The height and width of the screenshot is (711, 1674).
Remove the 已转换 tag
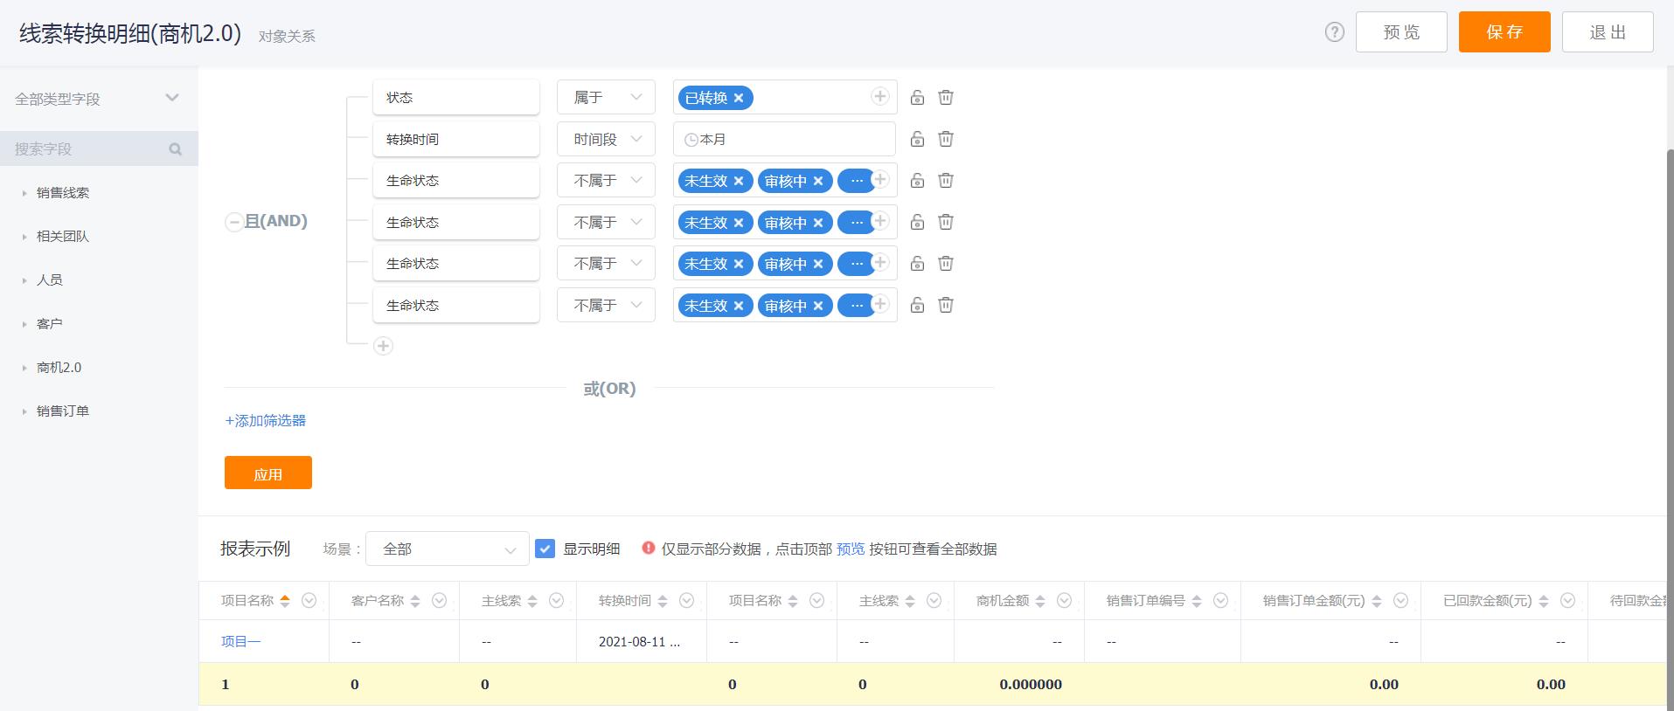tap(739, 98)
